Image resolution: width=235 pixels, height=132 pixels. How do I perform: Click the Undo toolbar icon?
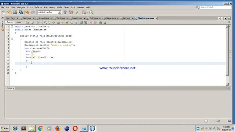(27, 12)
